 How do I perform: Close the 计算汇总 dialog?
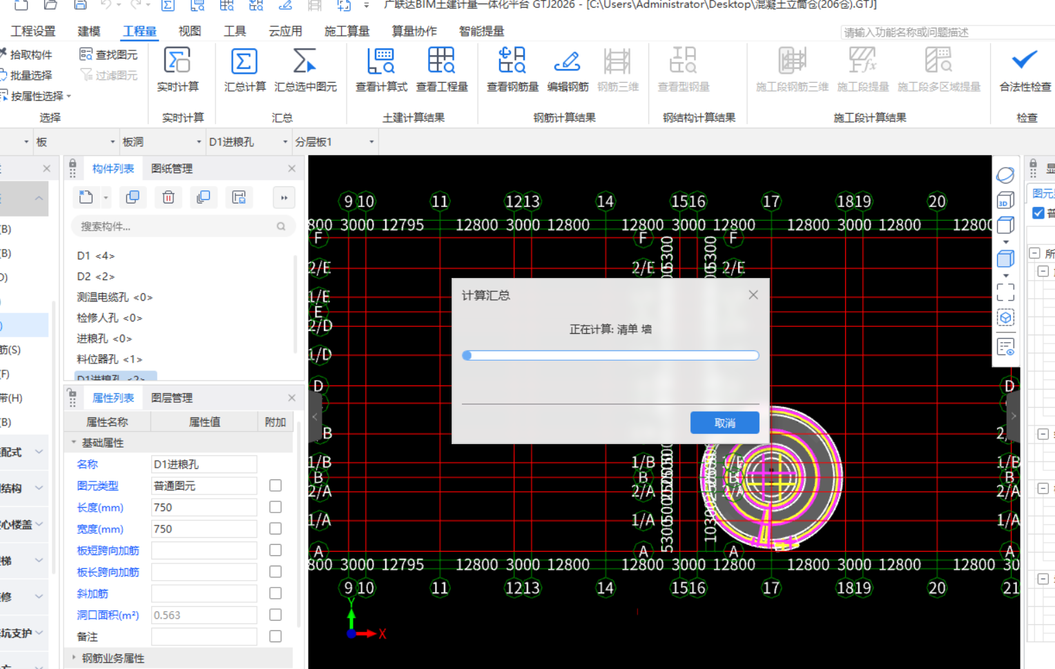pyautogui.click(x=753, y=294)
